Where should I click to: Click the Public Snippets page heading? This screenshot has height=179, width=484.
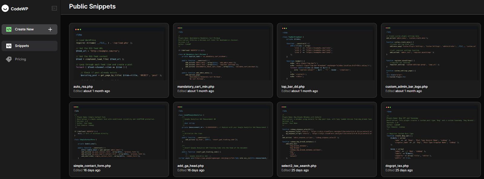coord(92,6)
